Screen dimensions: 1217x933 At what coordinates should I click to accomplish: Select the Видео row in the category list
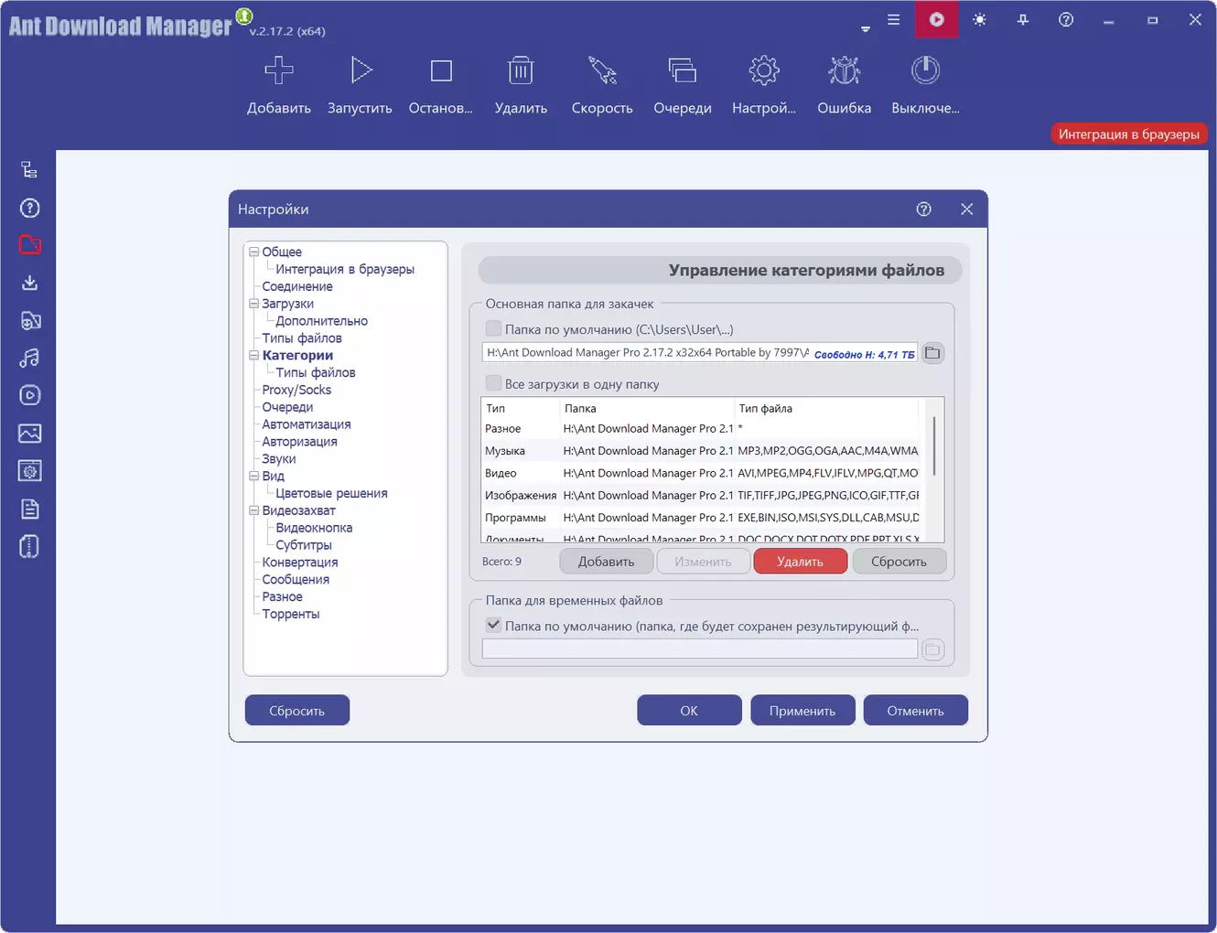coord(702,473)
